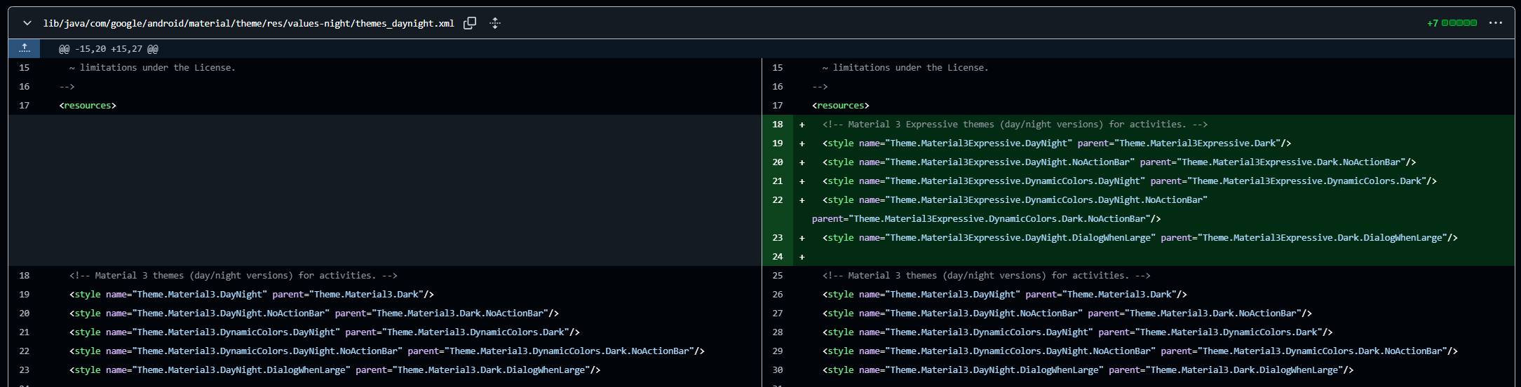This screenshot has width=1521, height=387.
Task: Expand hidden lines above the hunk
Action: [x=25, y=48]
